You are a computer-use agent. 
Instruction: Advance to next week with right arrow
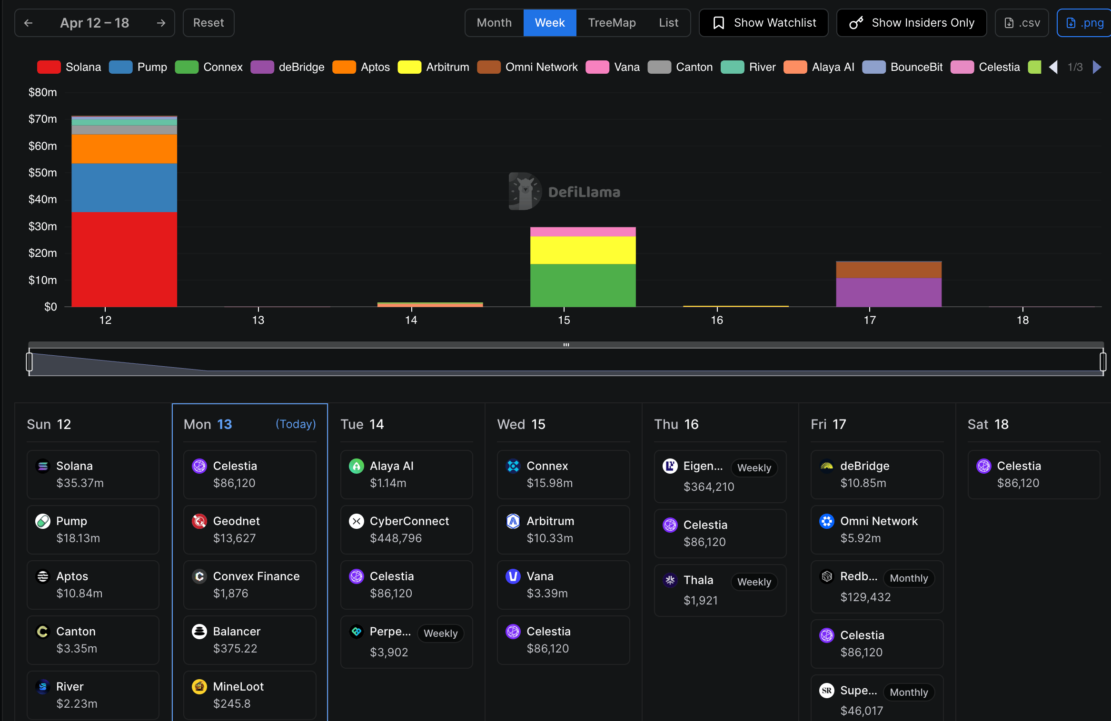[x=161, y=23]
